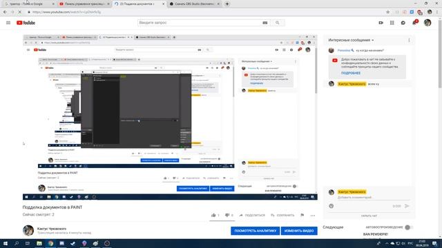Viewport: 442px width, 248px height.
Task: Send the chat message arrow
Action: [x=407, y=206]
